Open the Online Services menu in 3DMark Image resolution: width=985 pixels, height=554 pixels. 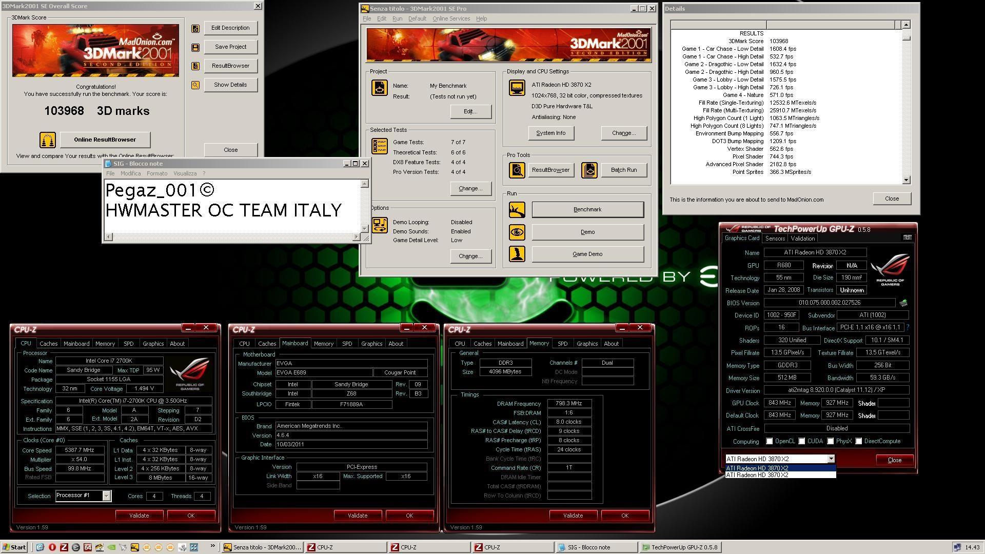[451, 18]
